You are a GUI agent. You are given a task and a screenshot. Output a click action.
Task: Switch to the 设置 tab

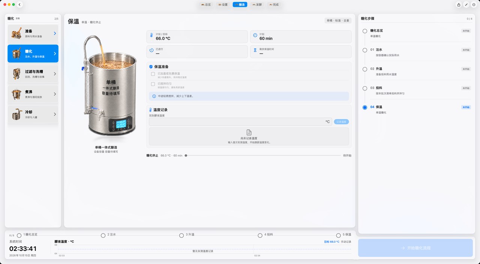[x=223, y=4]
